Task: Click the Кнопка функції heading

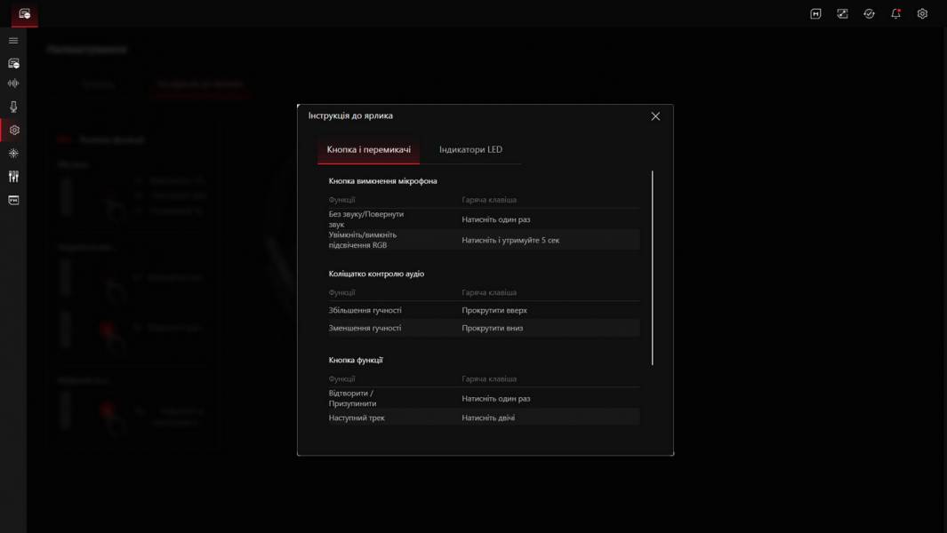Action: pyautogui.click(x=356, y=361)
